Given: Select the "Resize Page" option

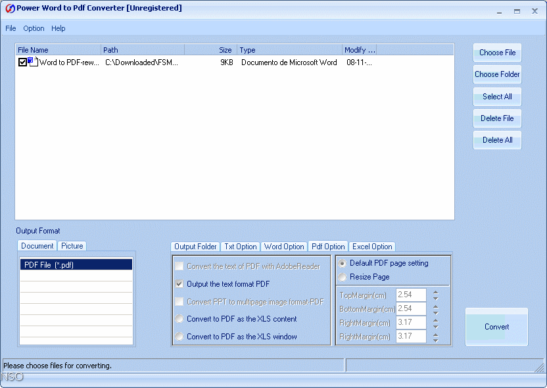Looking at the screenshot, I should 343,278.
